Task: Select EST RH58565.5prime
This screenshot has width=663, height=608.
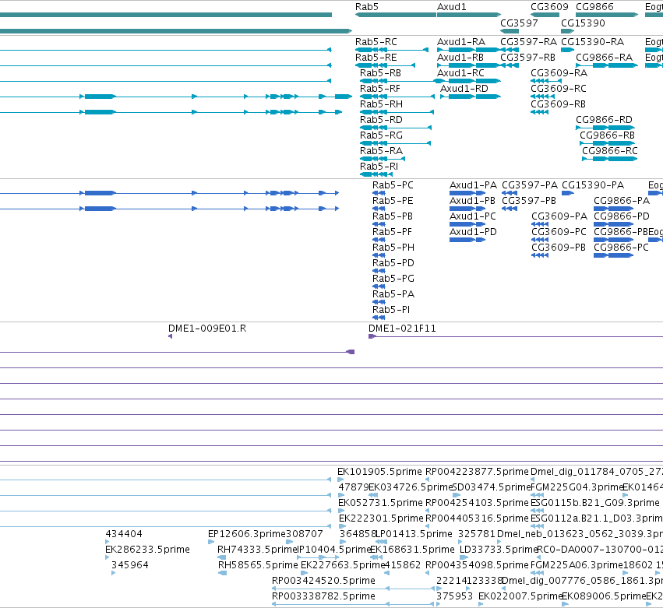Action: pyautogui.click(x=259, y=565)
